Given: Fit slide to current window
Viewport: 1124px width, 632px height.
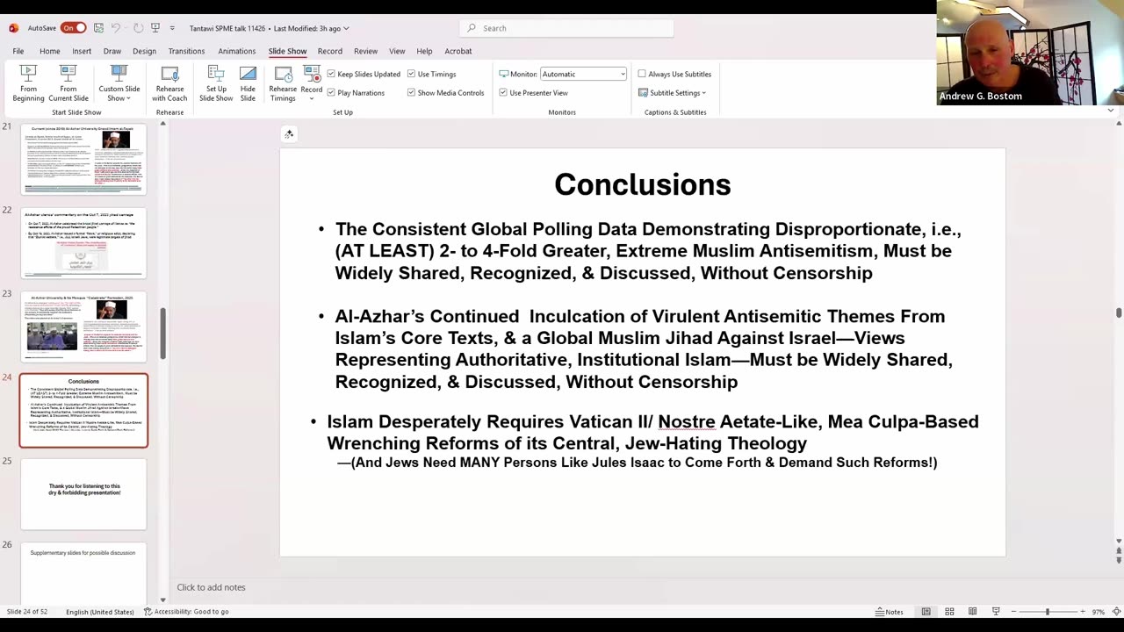Looking at the screenshot, I should 1116,611.
